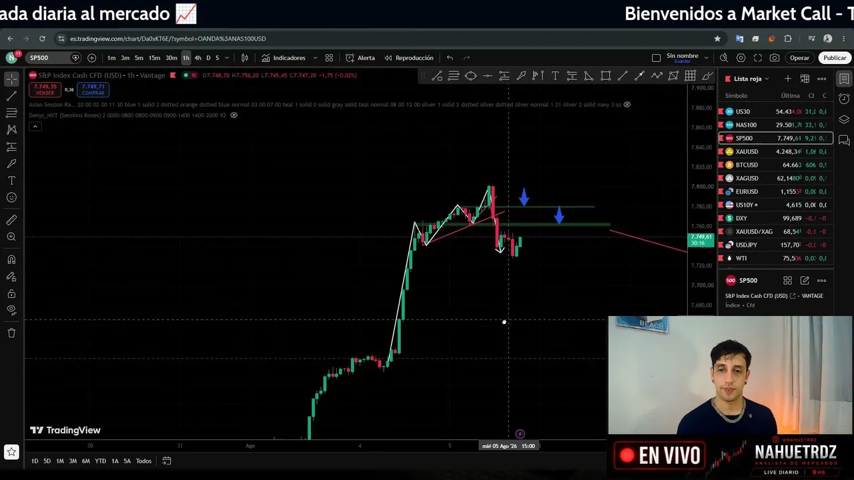Open the object tree layers panel
This screenshot has width=854, height=480.
[844, 119]
